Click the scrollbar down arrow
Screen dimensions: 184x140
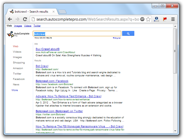pos(175,131)
